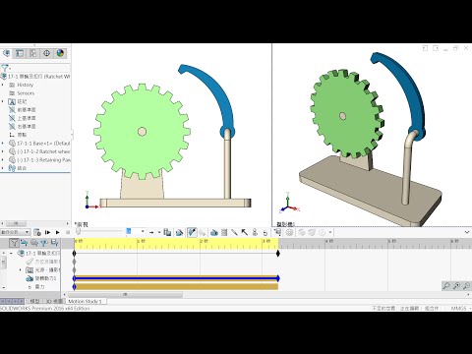Select the root assembly 17-1 Ratchet node
This screenshot has height=354, width=472.
pos(35,77)
